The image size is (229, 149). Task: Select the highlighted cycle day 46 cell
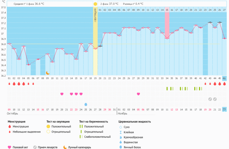[x=224, y=78]
